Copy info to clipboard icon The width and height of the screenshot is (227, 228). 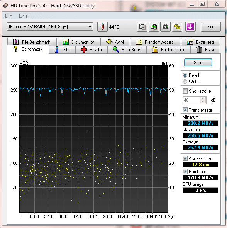tap(142, 27)
